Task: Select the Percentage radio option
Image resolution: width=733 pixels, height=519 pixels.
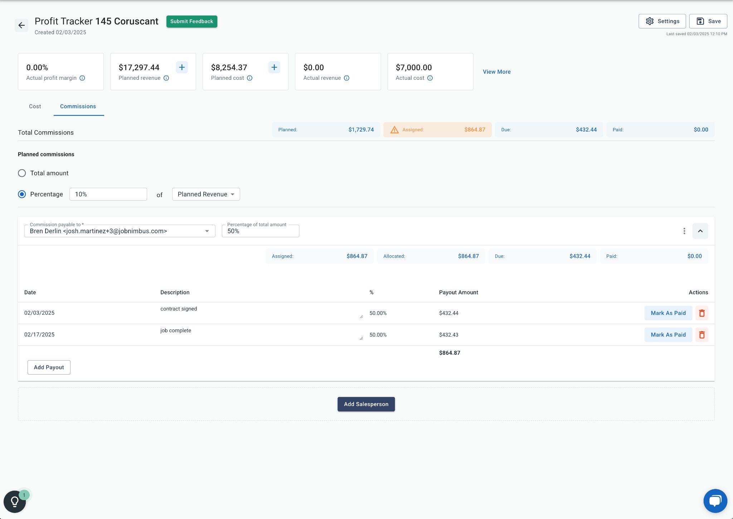Action: tap(22, 194)
